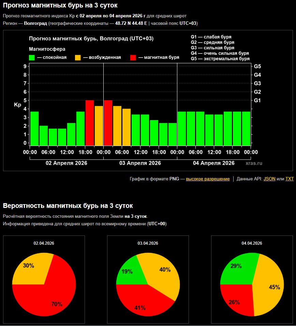The image size is (296, 326).
Task: Click the "G5 — экстремальная буря" legend entry
Action: click(220, 59)
